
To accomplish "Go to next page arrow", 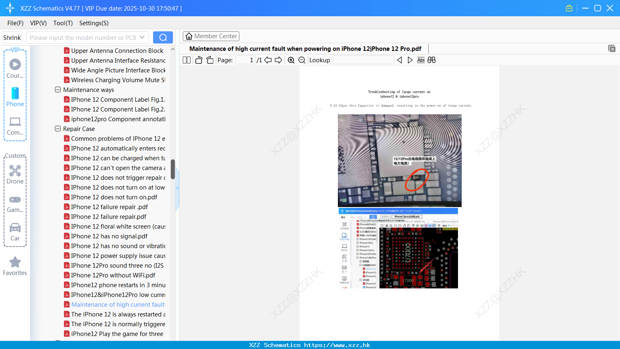I will pyautogui.click(x=278, y=60).
